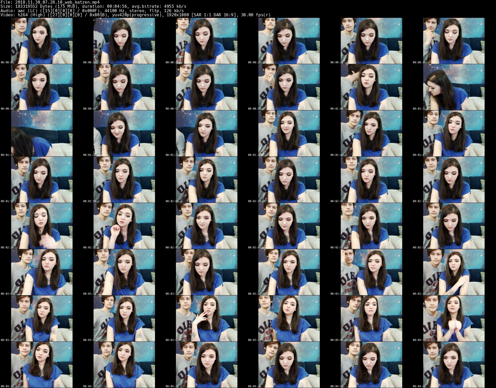Open the frame at 00:01:11
The image size is (496, 388).
454,87
